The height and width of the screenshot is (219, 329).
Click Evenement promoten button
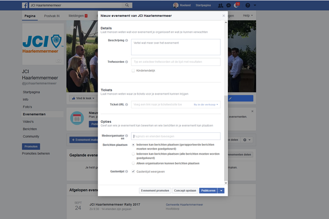pos(155,190)
